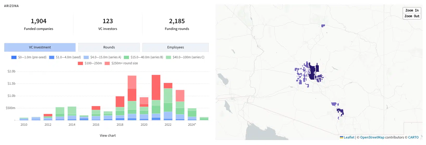Click the Zoom Out map button
Screen dimensions: 426x145
point(412,16)
